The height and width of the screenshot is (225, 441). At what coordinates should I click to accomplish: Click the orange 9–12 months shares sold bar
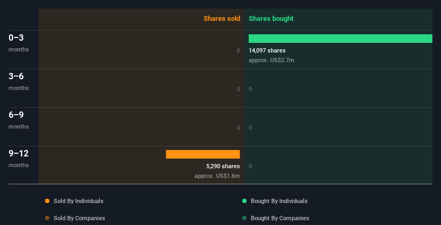(x=203, y=154)
